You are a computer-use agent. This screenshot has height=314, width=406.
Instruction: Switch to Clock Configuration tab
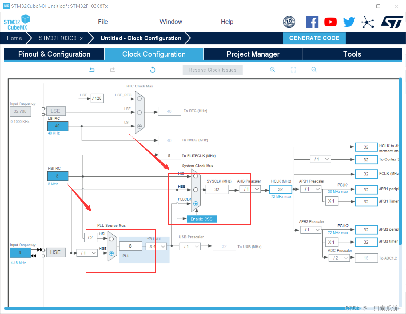[154, 54]
